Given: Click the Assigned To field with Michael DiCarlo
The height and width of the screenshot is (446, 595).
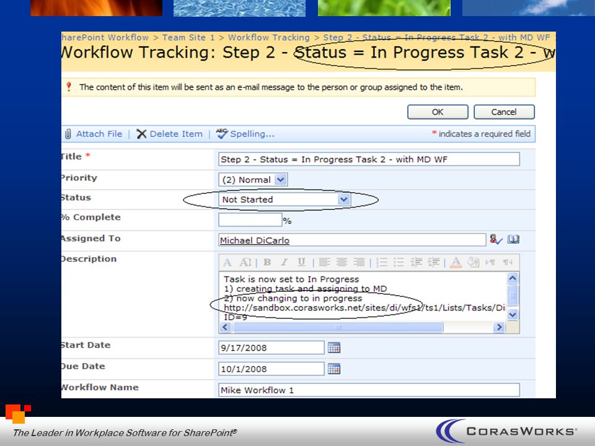Looking at the screenshot, I should [352, 240].
